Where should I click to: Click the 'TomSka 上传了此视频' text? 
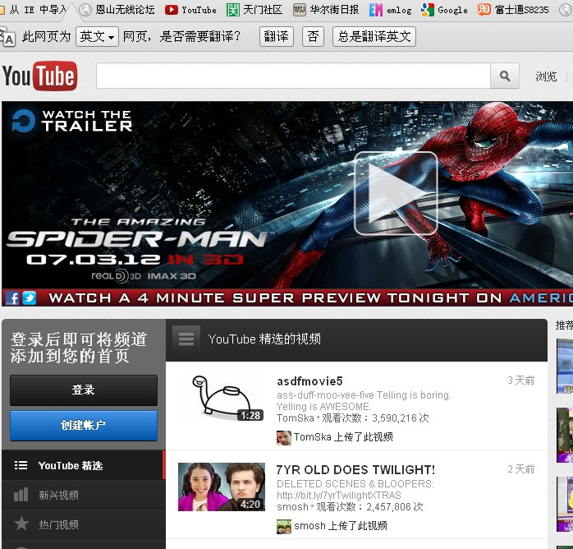point(343,436)
